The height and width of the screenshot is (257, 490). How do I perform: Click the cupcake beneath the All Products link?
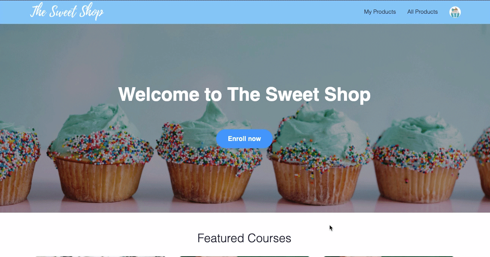[421, 159]
